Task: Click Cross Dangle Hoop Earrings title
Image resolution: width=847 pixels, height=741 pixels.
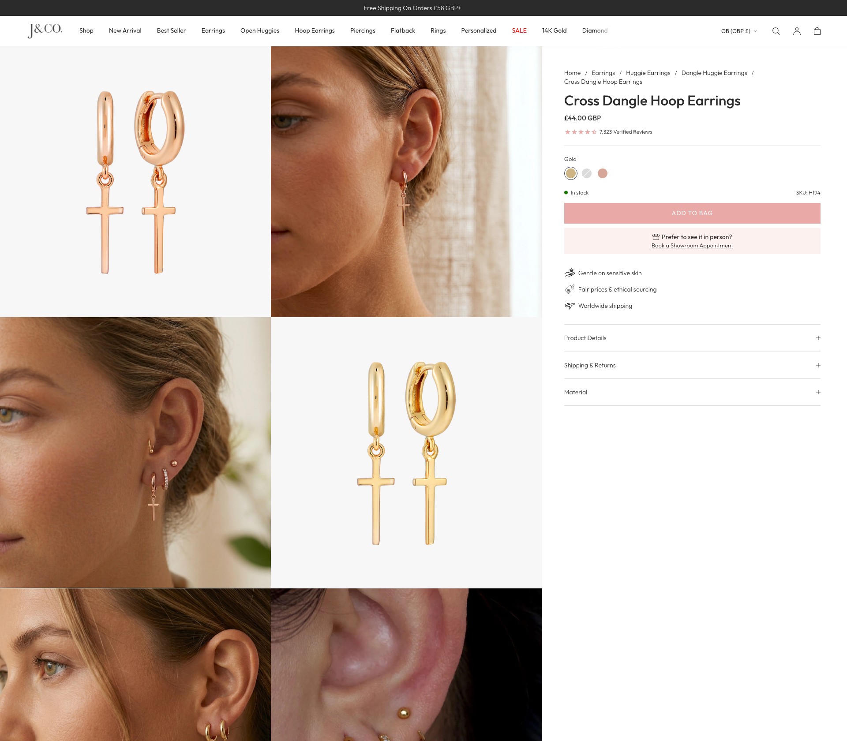Action: pyautogui.click(x=652, y=101)
